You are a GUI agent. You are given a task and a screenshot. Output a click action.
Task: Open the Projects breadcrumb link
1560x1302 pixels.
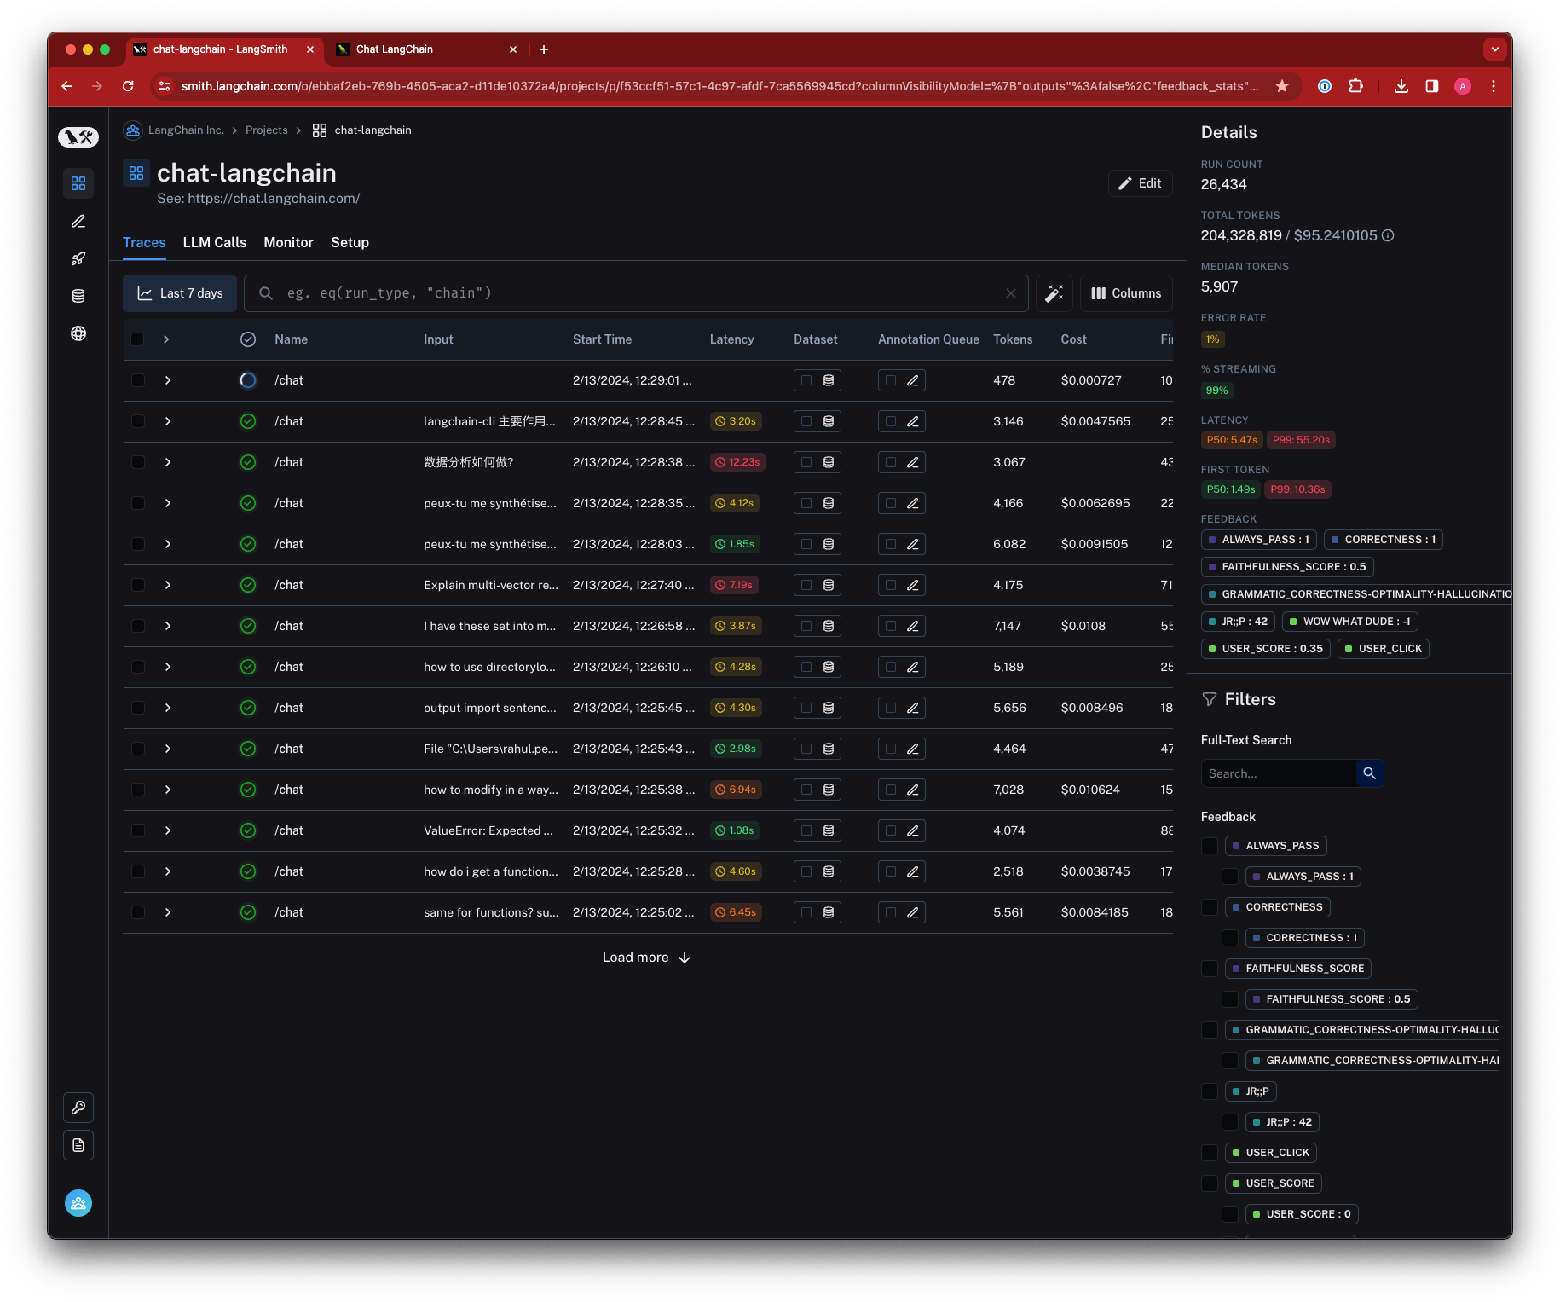click(x=267, y=130)
